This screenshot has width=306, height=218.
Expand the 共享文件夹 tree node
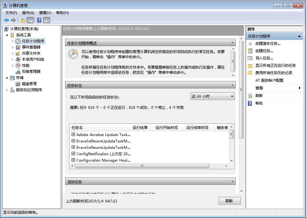point(13,53)
